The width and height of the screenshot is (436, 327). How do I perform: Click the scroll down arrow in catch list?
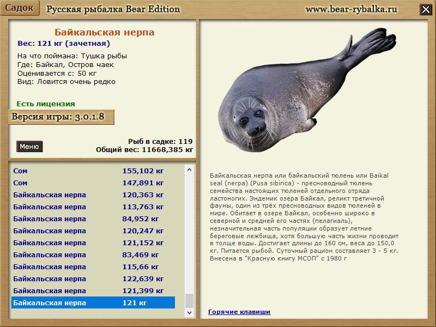[189, 313]
